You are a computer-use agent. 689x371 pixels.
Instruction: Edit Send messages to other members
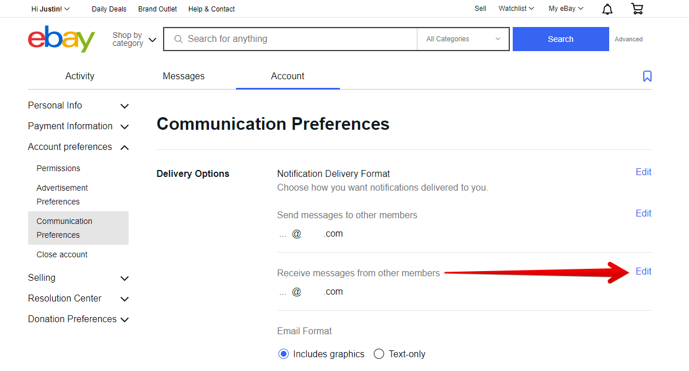tap(644, 214)
